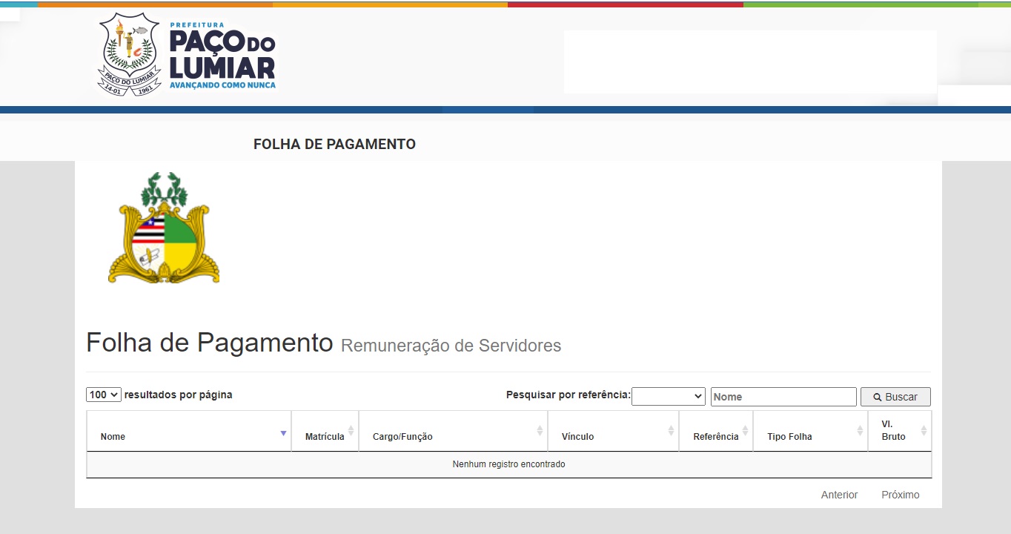Click the 'Folha de Pagamento' page heading
Screen dimensions: 1011x534
click(x=210, y=343)
